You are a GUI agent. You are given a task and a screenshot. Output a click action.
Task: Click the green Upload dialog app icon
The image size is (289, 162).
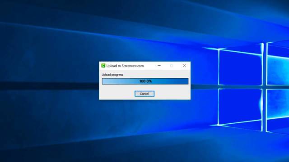[x=103, y=66]
